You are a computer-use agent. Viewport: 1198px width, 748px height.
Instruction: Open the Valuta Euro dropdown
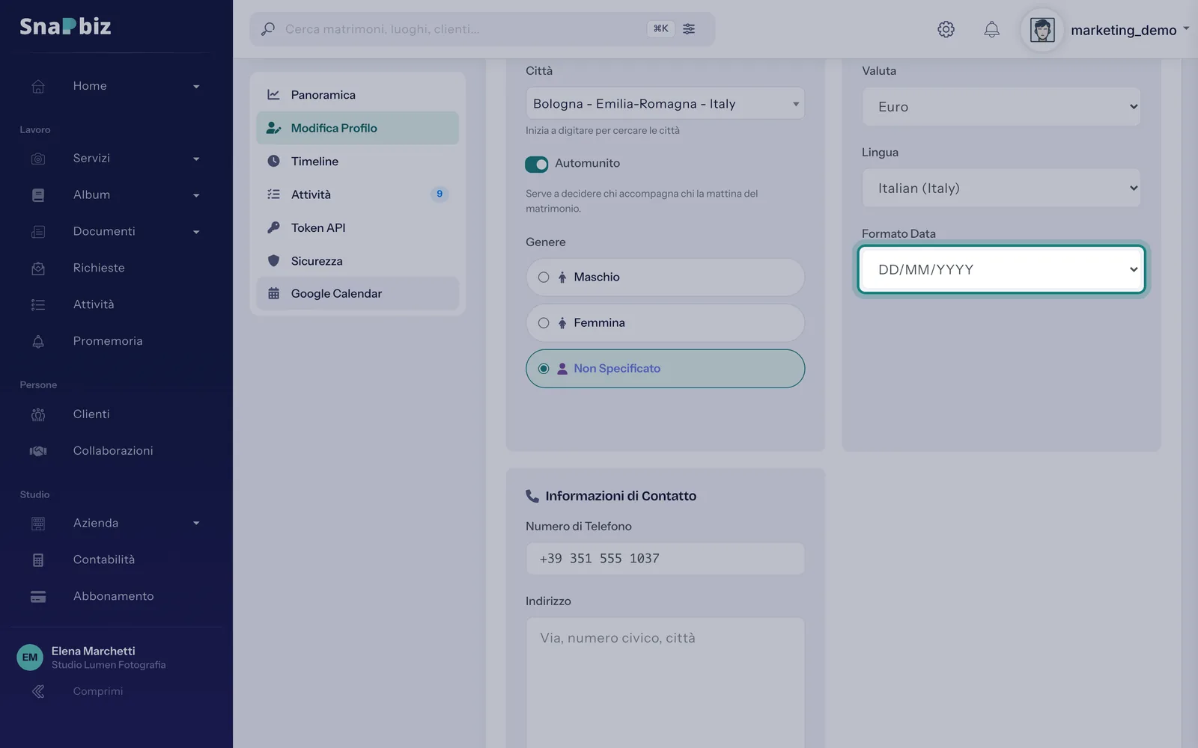click(1001, 107)
